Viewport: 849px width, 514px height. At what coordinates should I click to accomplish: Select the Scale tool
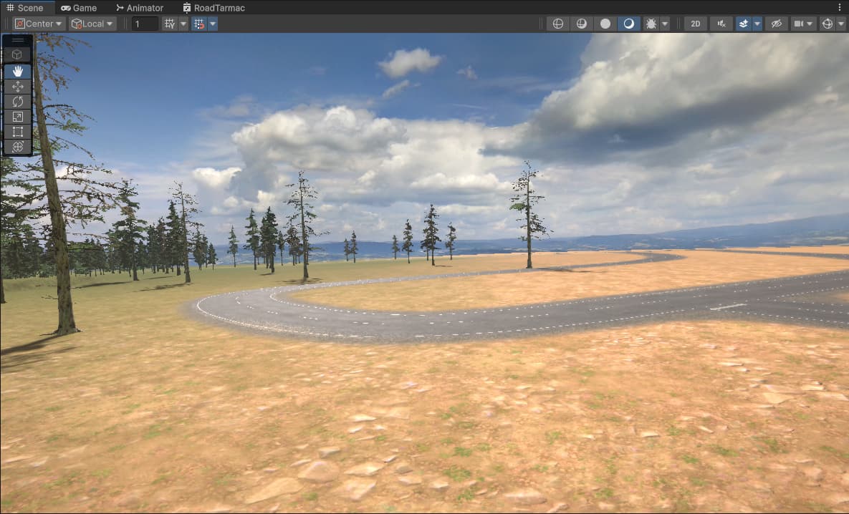tap(17, 117)
